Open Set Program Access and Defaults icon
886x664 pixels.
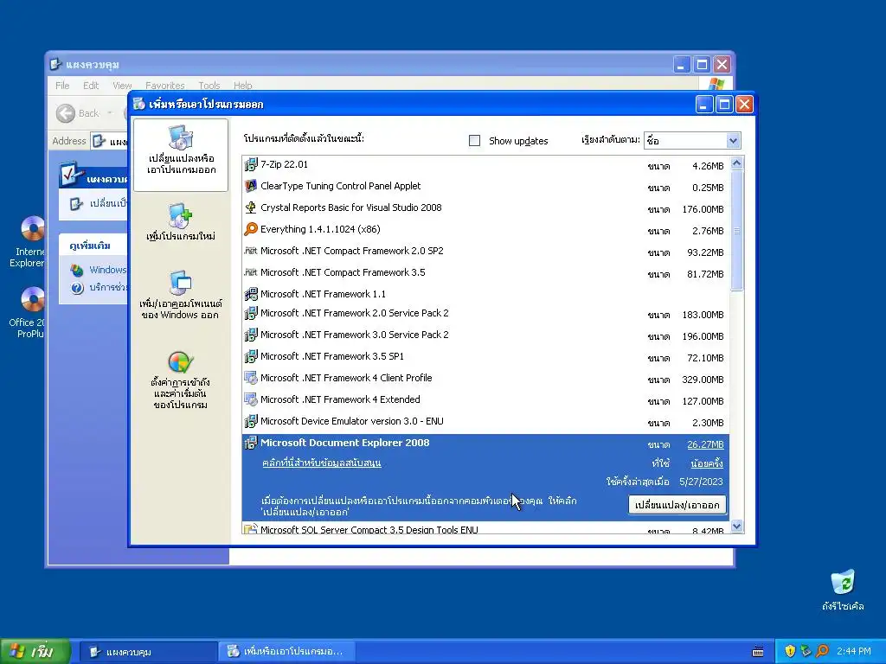[x=181, y=362]
